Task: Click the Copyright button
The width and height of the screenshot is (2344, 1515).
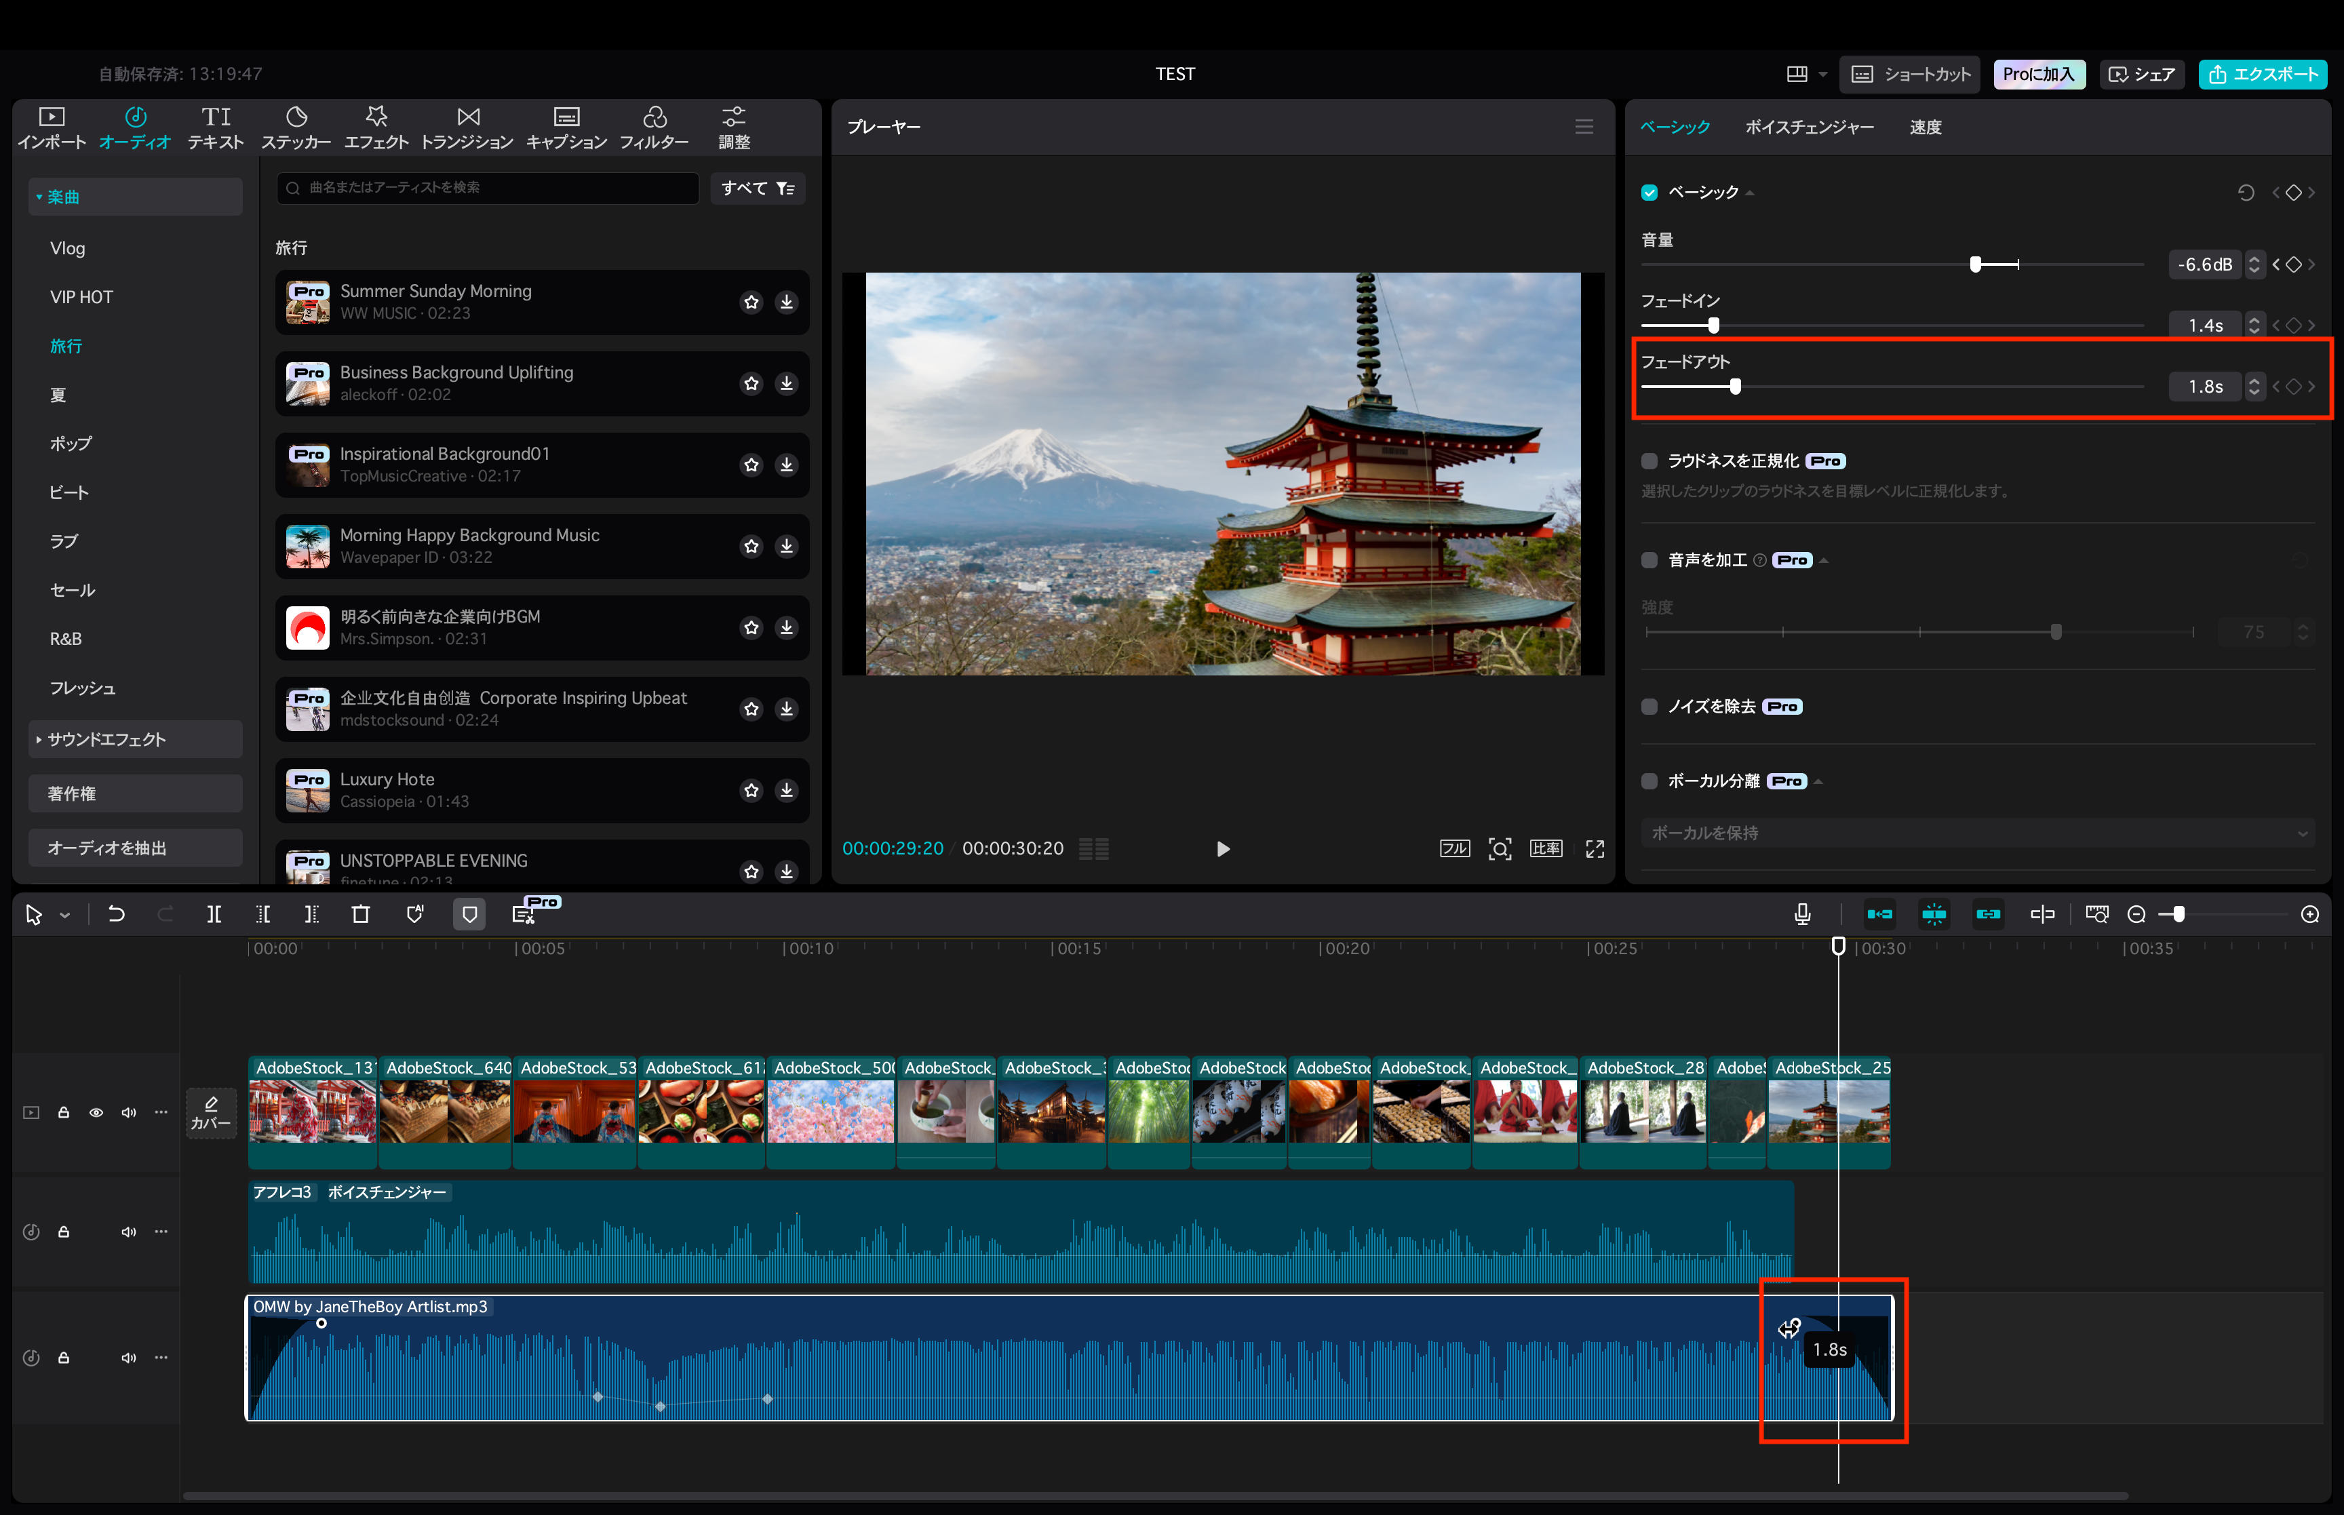Action: [136, 793]
